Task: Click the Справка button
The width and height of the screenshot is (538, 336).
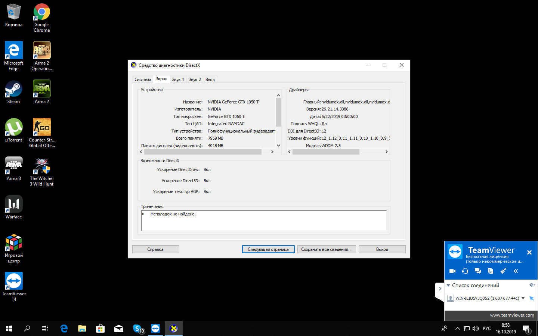Action: tap(155, 249)
